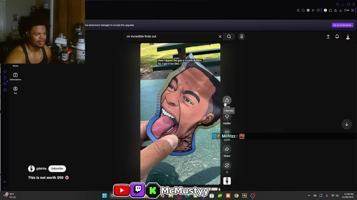The height and width of the screenshot is (200, 357).
Task: Open the round S extension icon
Action: click(325, 10)
